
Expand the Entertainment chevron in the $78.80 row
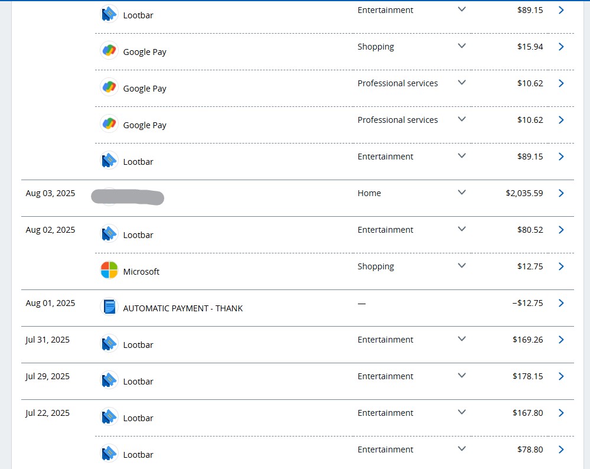(462, 449)
